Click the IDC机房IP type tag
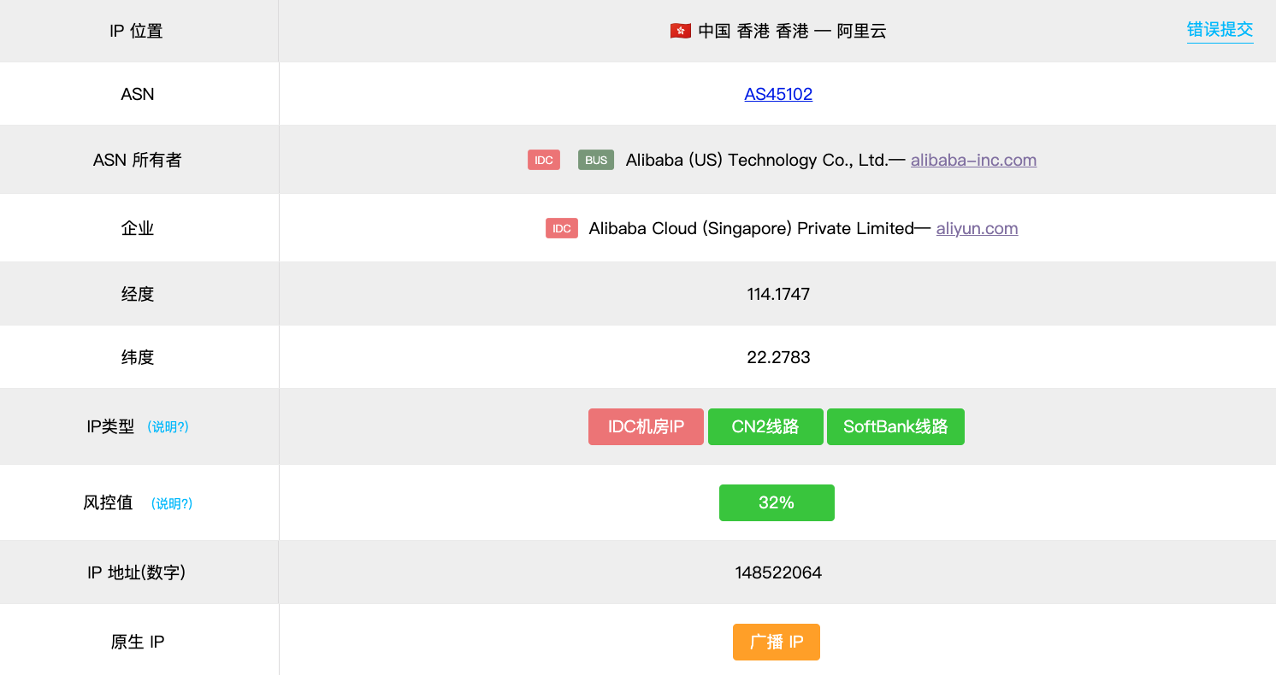The height and width of the screenshot is (675, 1276). point(646,426)
